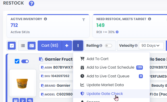Click the 'Active SKUs' label
Image resolution: width=167 pixels, height=102 pixels.
click(x=20, y=32)
